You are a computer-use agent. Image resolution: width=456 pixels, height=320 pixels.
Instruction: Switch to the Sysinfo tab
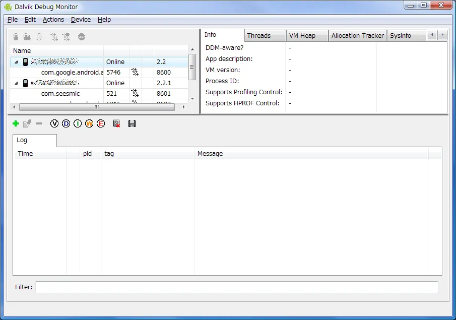(407, 35)
